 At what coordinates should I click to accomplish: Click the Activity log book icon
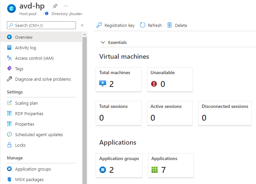click(10, 48)
